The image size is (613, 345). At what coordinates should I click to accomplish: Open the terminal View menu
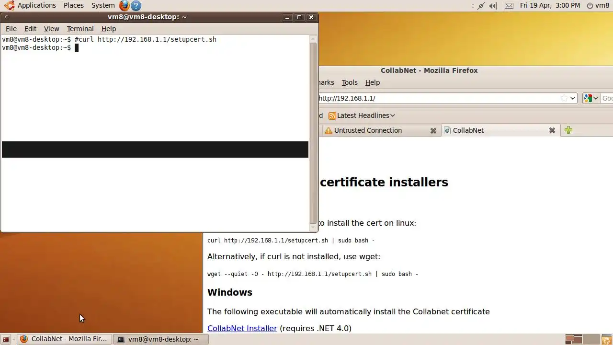51,29
